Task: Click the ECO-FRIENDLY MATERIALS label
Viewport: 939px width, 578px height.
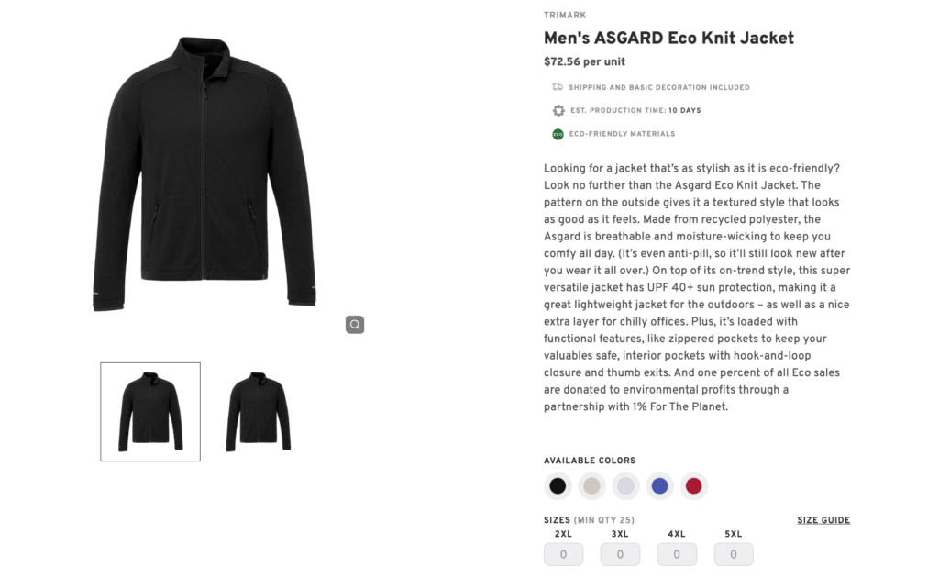Action: click(622, 133)
